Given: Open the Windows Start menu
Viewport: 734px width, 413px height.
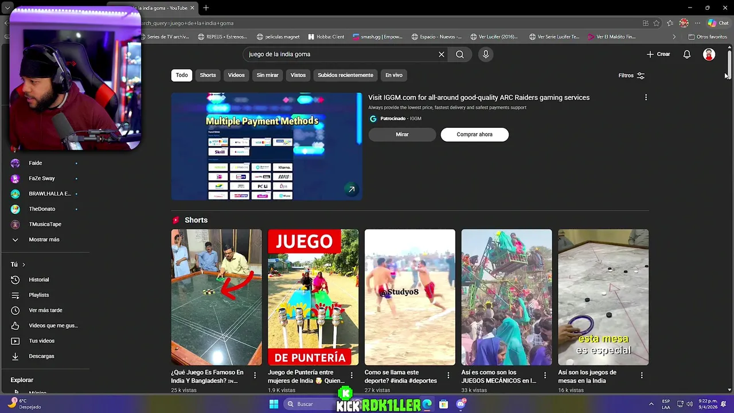Looking at the screenshot, I should click(274, 404).
